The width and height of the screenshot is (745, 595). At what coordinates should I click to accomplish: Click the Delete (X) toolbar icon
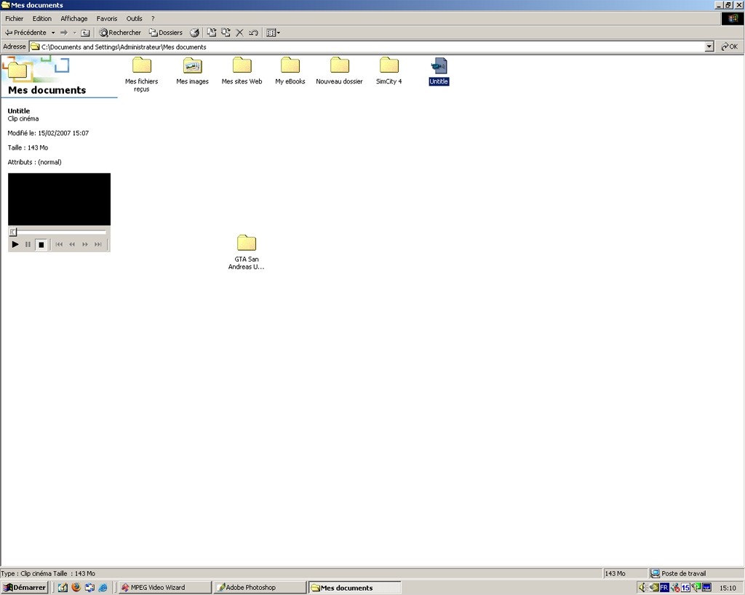tap(239, 33)
